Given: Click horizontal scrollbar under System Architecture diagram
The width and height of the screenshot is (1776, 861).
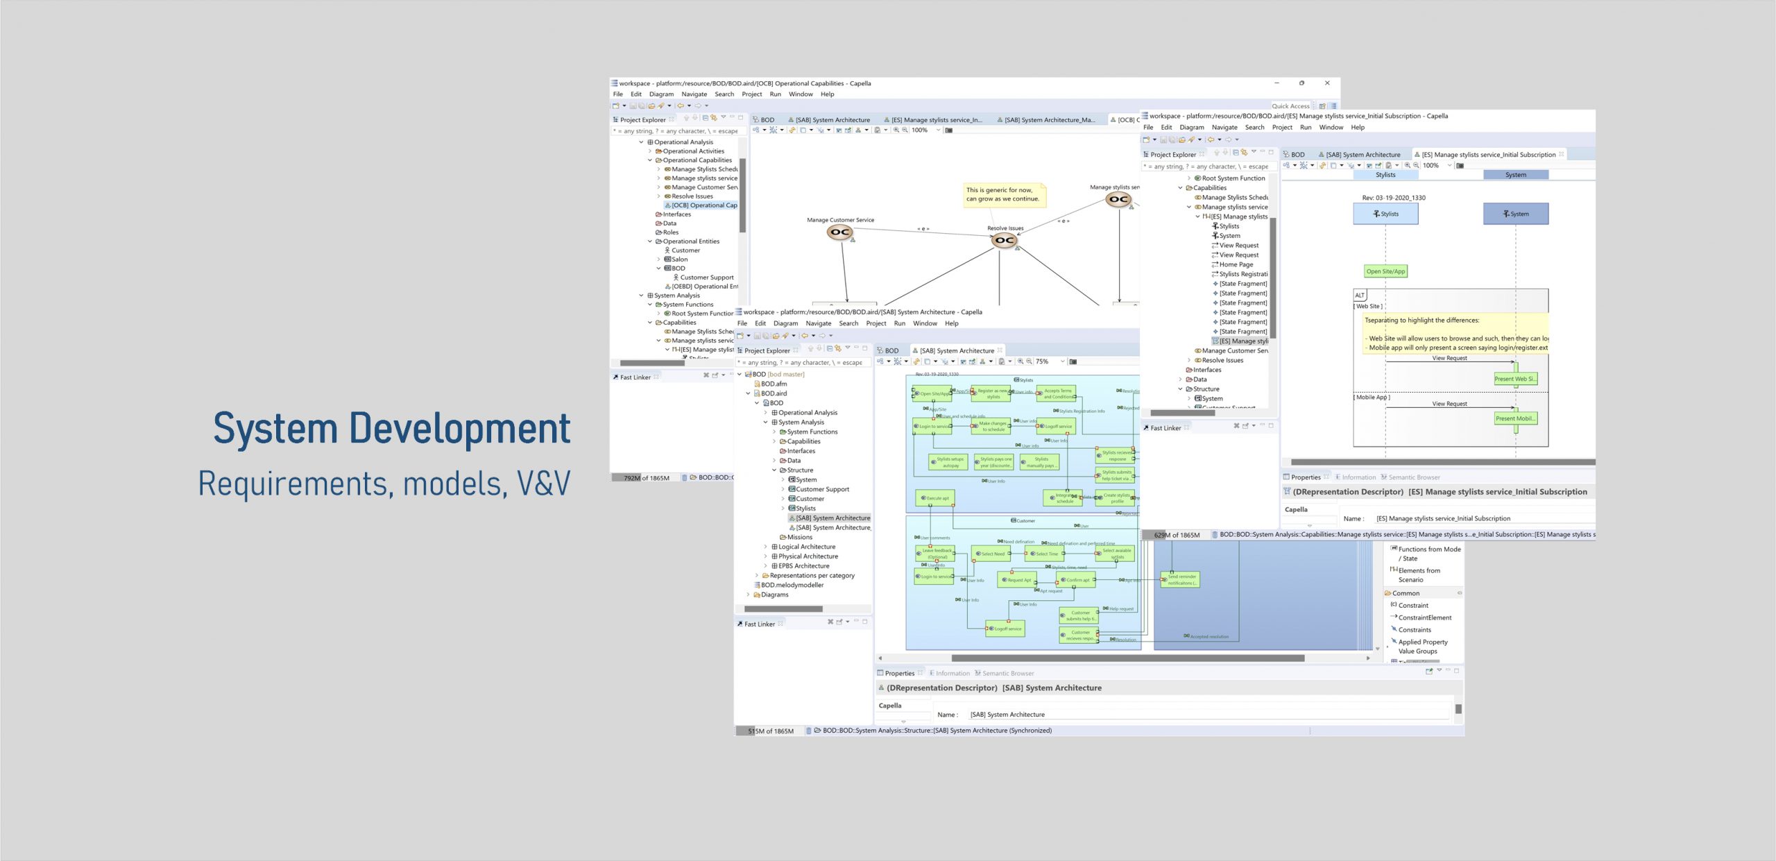Looking at the screenshot, I should [x=1127, y=658].
